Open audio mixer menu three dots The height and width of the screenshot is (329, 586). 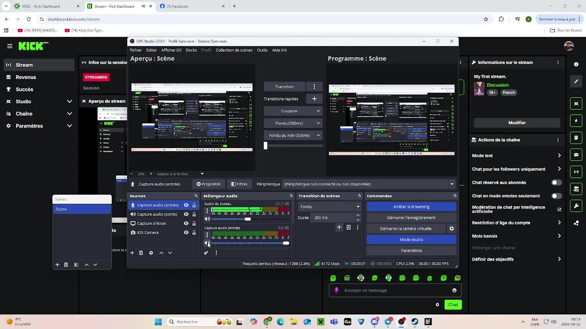click(x=216, y=253)
